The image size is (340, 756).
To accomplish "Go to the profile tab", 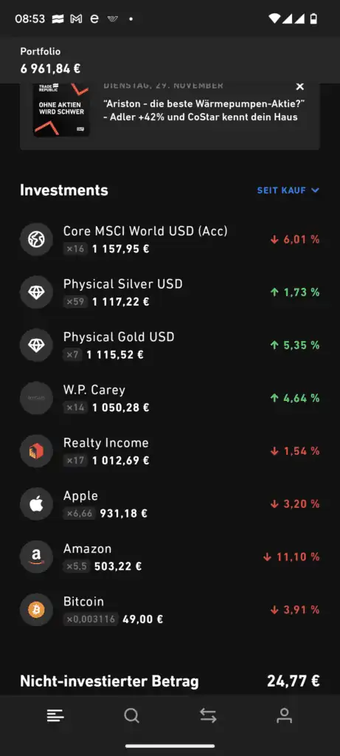I will click(x=285, y=715).
